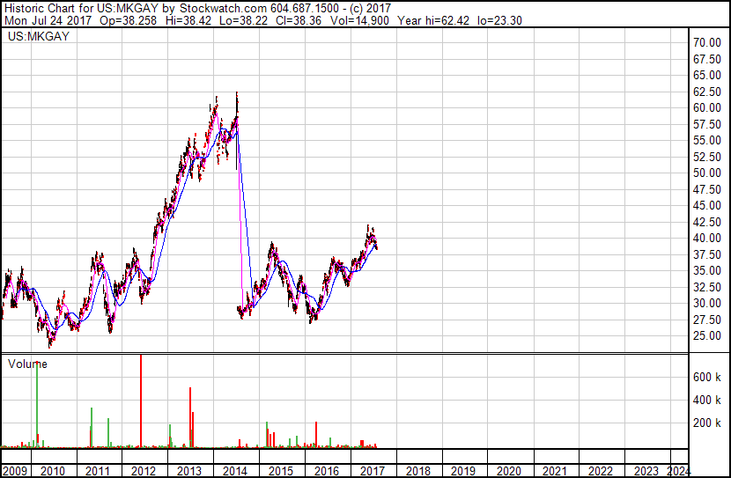Select the 2011 year label on axis
This screenshot has width=731, height=478.
click(x=97, y=471)
